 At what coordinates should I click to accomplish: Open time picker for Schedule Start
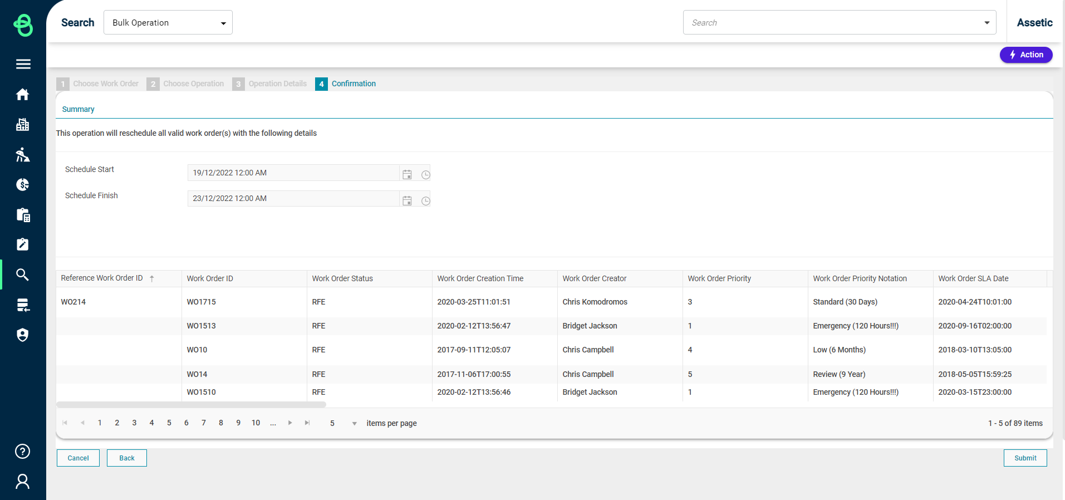[425, 174]
